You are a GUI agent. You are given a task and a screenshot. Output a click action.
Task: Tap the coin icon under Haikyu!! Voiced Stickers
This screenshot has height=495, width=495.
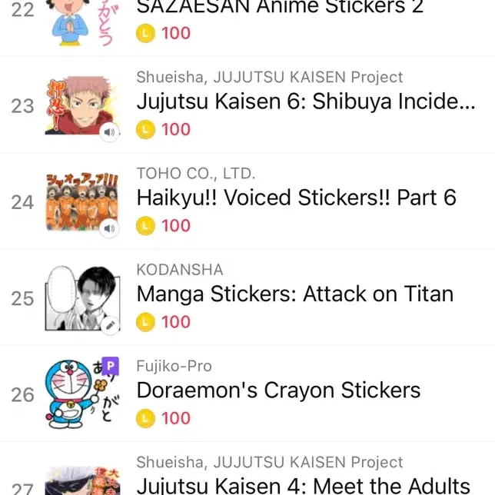145,226
